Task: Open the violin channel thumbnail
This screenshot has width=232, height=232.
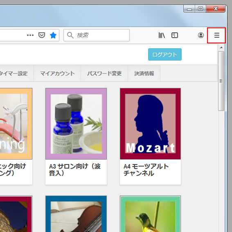Action: 76,214
